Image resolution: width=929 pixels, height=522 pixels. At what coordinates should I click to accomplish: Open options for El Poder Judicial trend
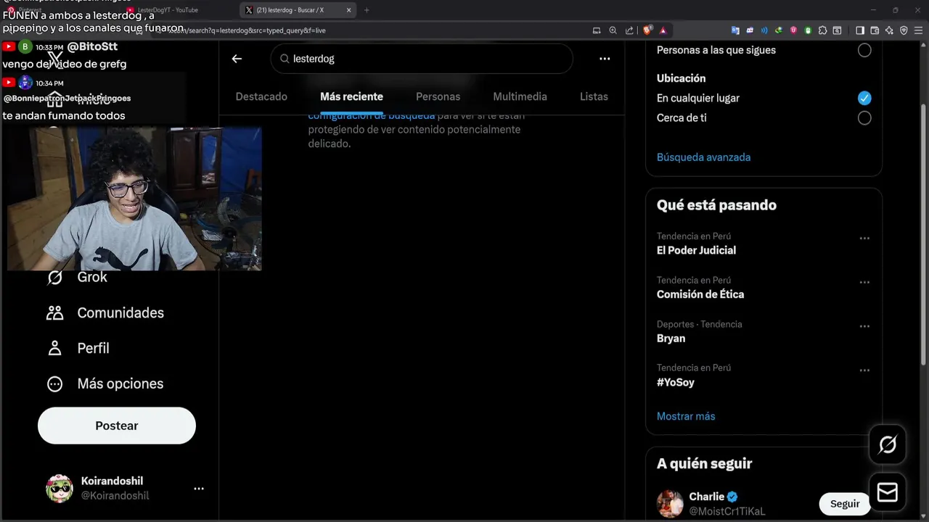pos(864,239)
